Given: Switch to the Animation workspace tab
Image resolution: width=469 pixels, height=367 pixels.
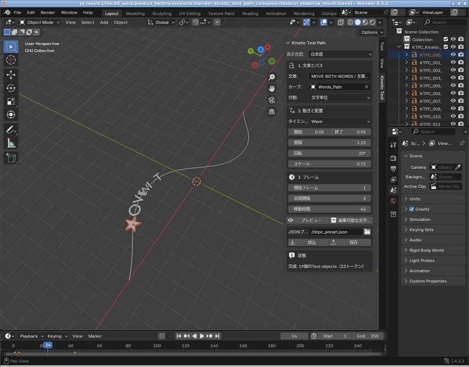Looking at the screenshot, I should click(276, 13).
